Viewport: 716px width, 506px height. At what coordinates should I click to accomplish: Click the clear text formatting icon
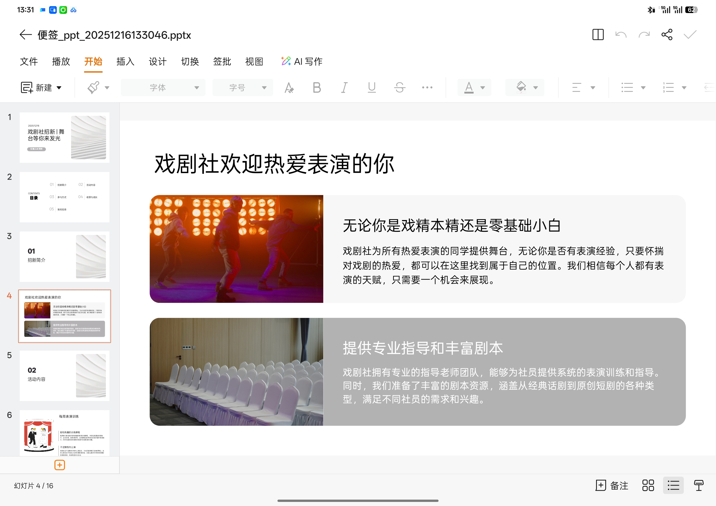click(289, 88)
